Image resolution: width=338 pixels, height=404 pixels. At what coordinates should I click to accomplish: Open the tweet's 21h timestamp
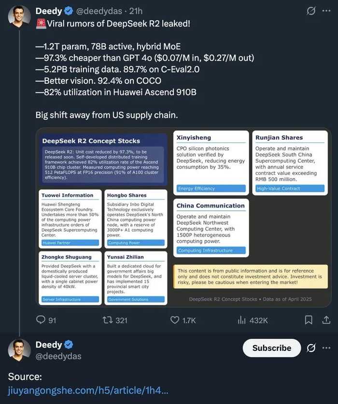pyautogui.click(x=136, y=11)
